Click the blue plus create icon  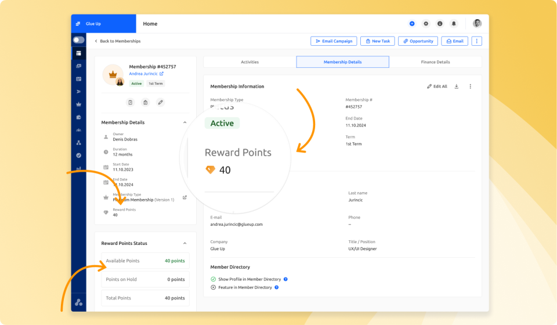412,24
